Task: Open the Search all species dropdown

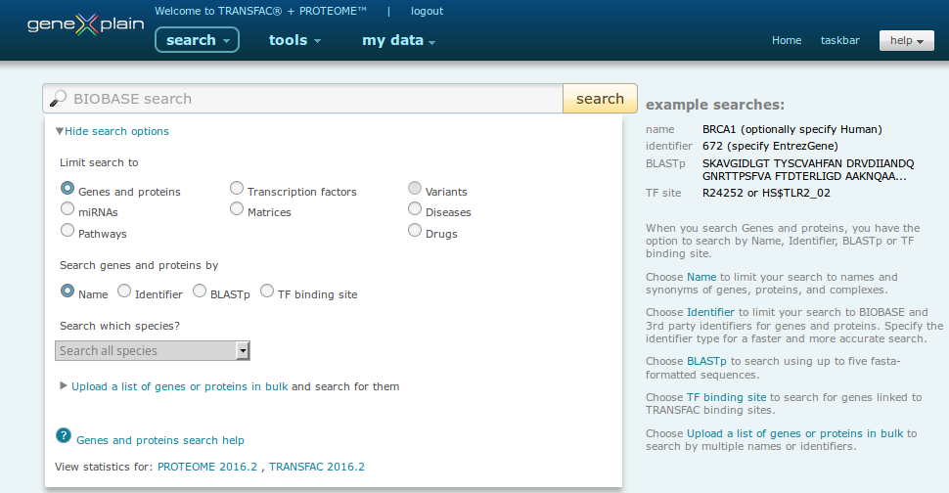Action: click(x=153, y=351)
